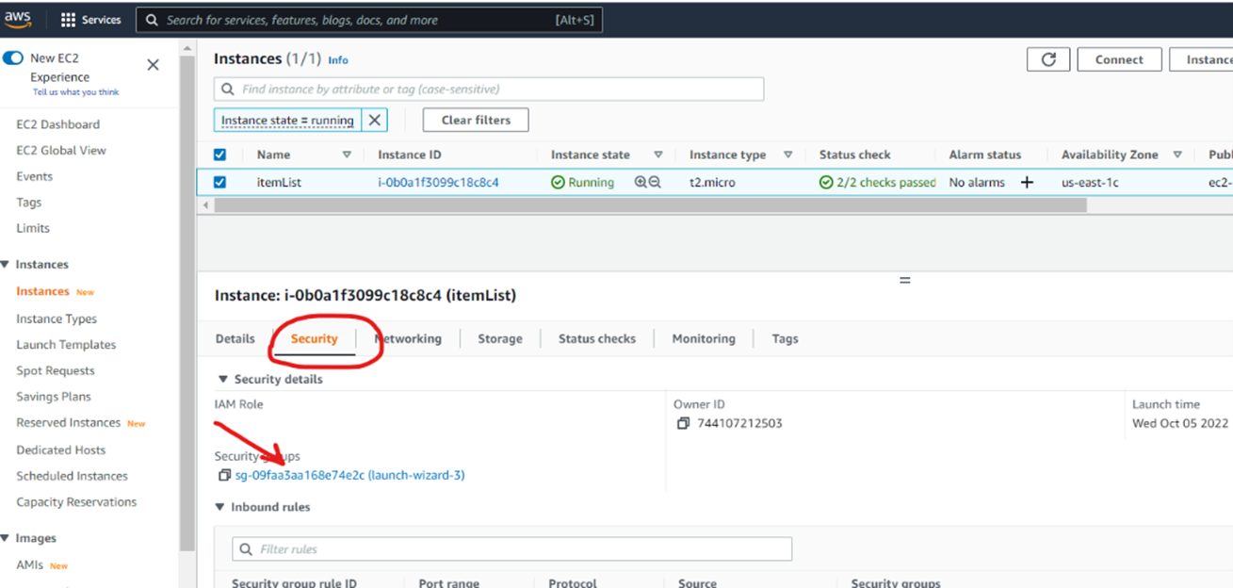Viewport: 1233px width, 588px height.
Task: Copy the security group ID
Action: [224, 476]
